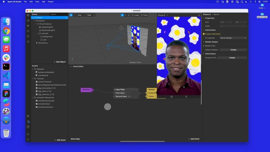Click the Second Input value field
The image size is (270, 152).
pos(133,97)
